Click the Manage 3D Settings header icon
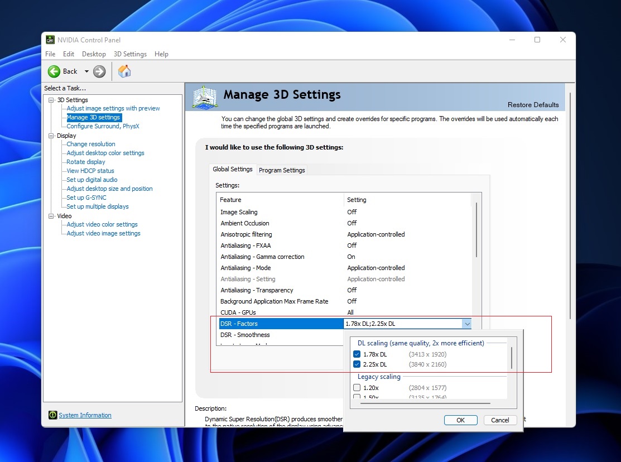The width and height of the screenshot is (621, 462). [x=205, y=98]
